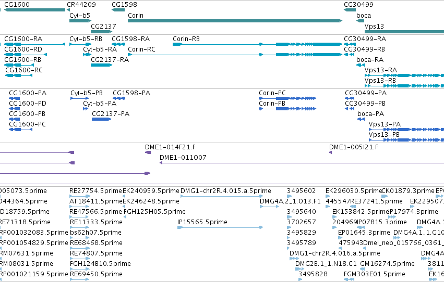Image resolution: width=444 pixels, height=282 pixels.
Task: Click the RE69450.5prime EST label
Action: click(x=96, y=274)
